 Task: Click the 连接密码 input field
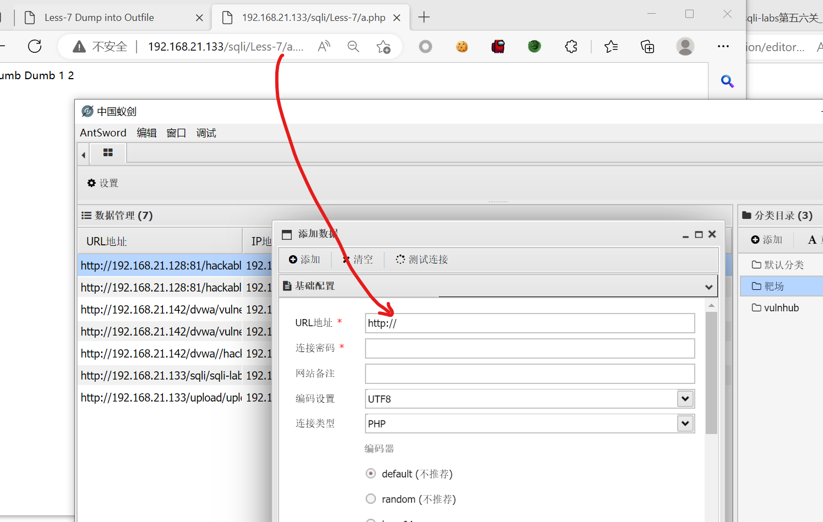pos(530,348)
